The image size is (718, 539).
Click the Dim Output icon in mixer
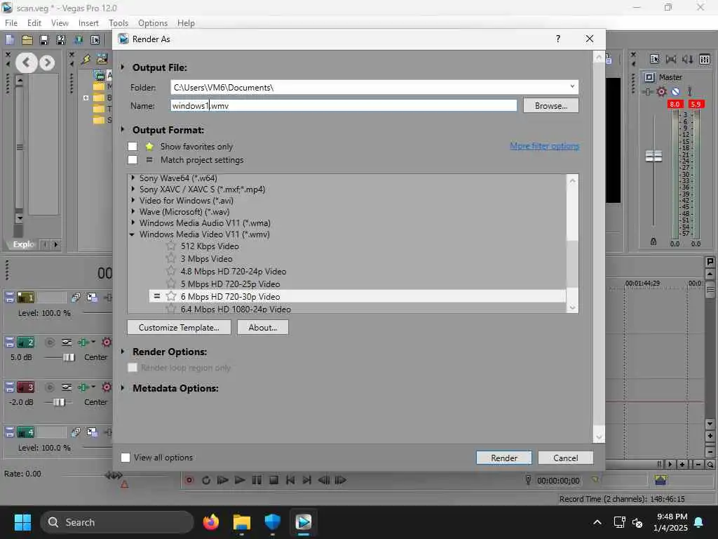[x=687, y=59]
